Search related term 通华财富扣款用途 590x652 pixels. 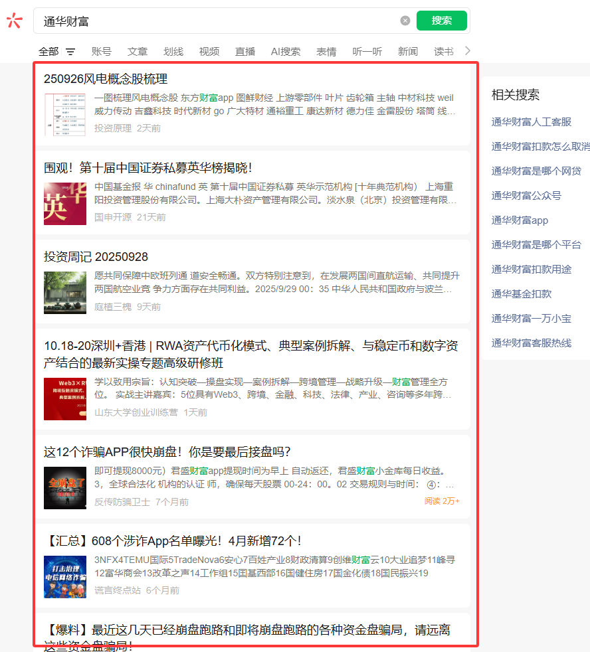(532, 269)
